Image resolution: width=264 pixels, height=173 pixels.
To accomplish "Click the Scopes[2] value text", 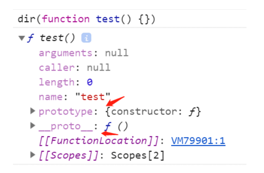I will pos(137,155).
